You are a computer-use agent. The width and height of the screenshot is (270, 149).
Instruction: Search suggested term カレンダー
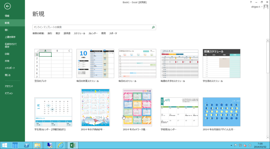(93, 33)
